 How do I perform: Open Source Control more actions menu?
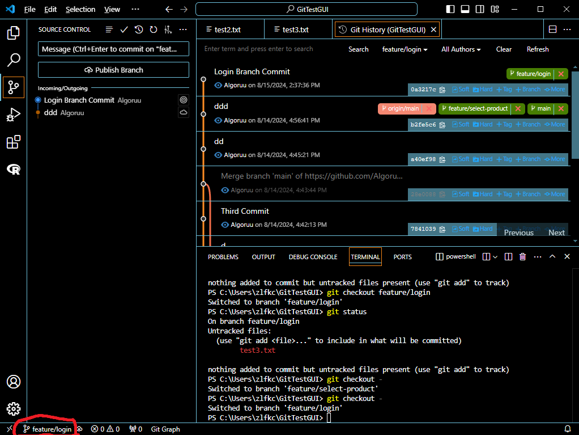(183, 29)
